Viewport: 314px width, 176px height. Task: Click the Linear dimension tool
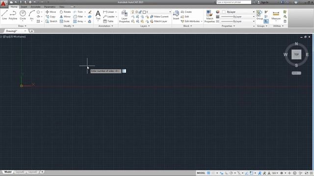click(x=109, y=12)
